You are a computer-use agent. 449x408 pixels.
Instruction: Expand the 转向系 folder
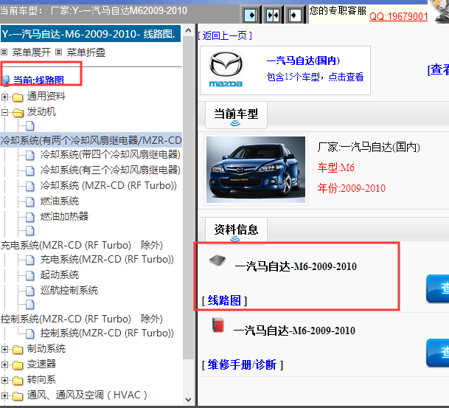[x=4, y=380]
